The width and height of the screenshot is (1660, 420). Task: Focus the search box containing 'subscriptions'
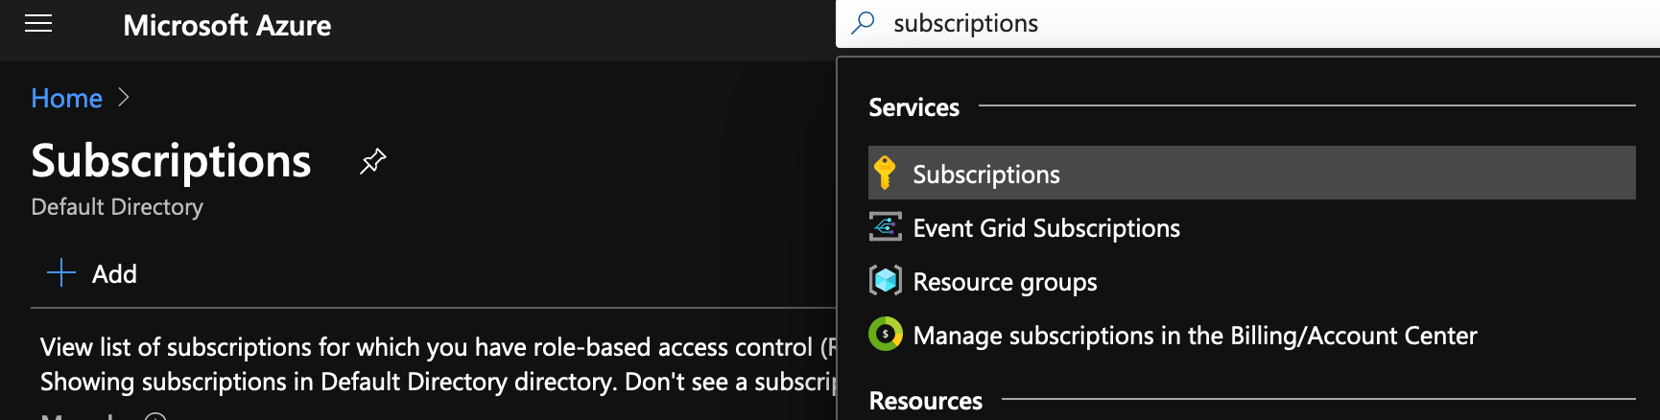1247,23
